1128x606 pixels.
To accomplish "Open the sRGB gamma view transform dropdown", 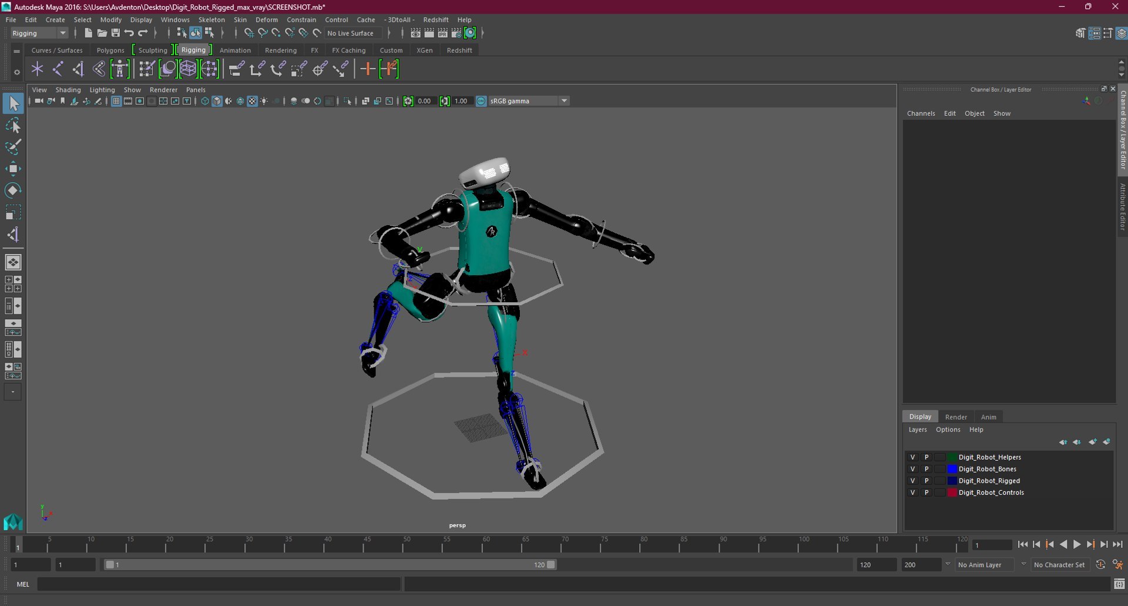I will click(x=529, y=101).
